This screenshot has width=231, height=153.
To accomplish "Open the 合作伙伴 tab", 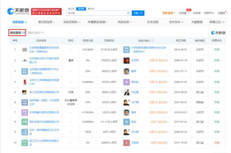I will click(176, 22).
